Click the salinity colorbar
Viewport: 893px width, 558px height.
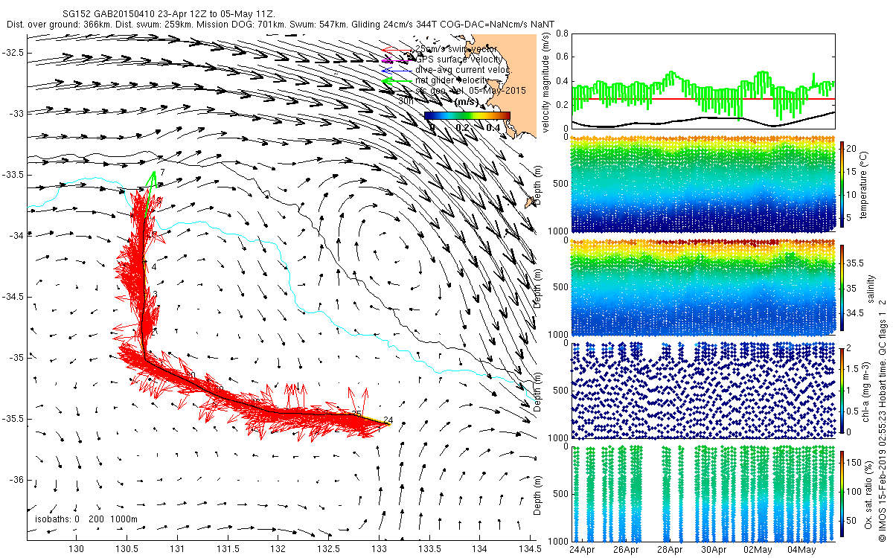[842, 287]
